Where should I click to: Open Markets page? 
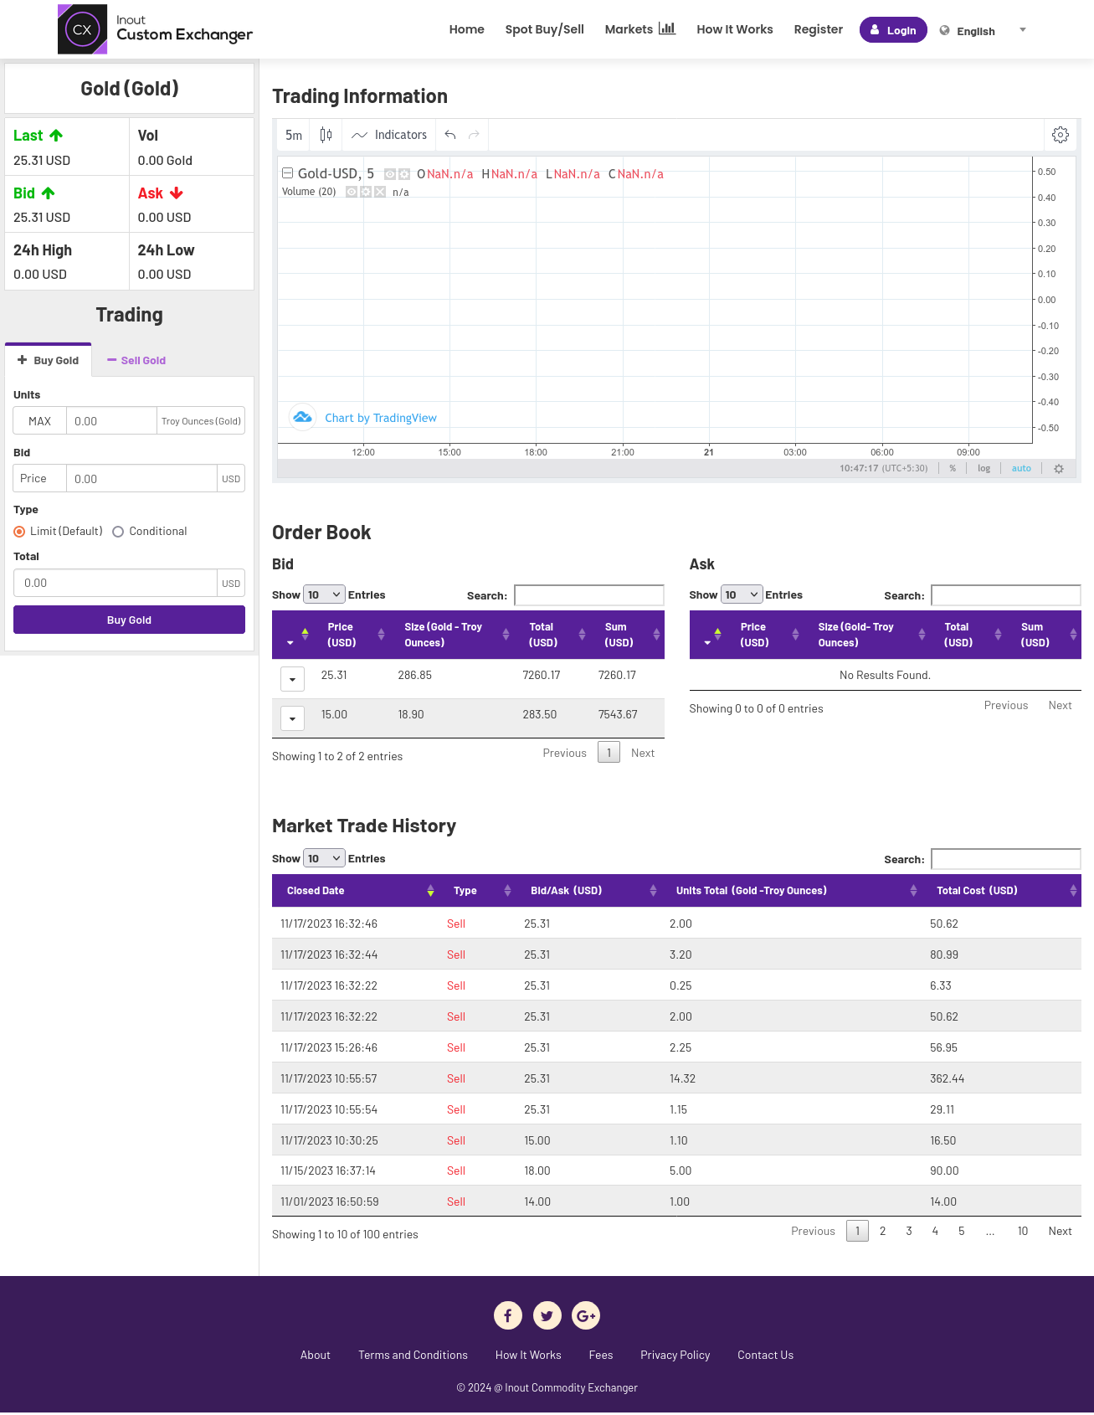coord(639,29)
